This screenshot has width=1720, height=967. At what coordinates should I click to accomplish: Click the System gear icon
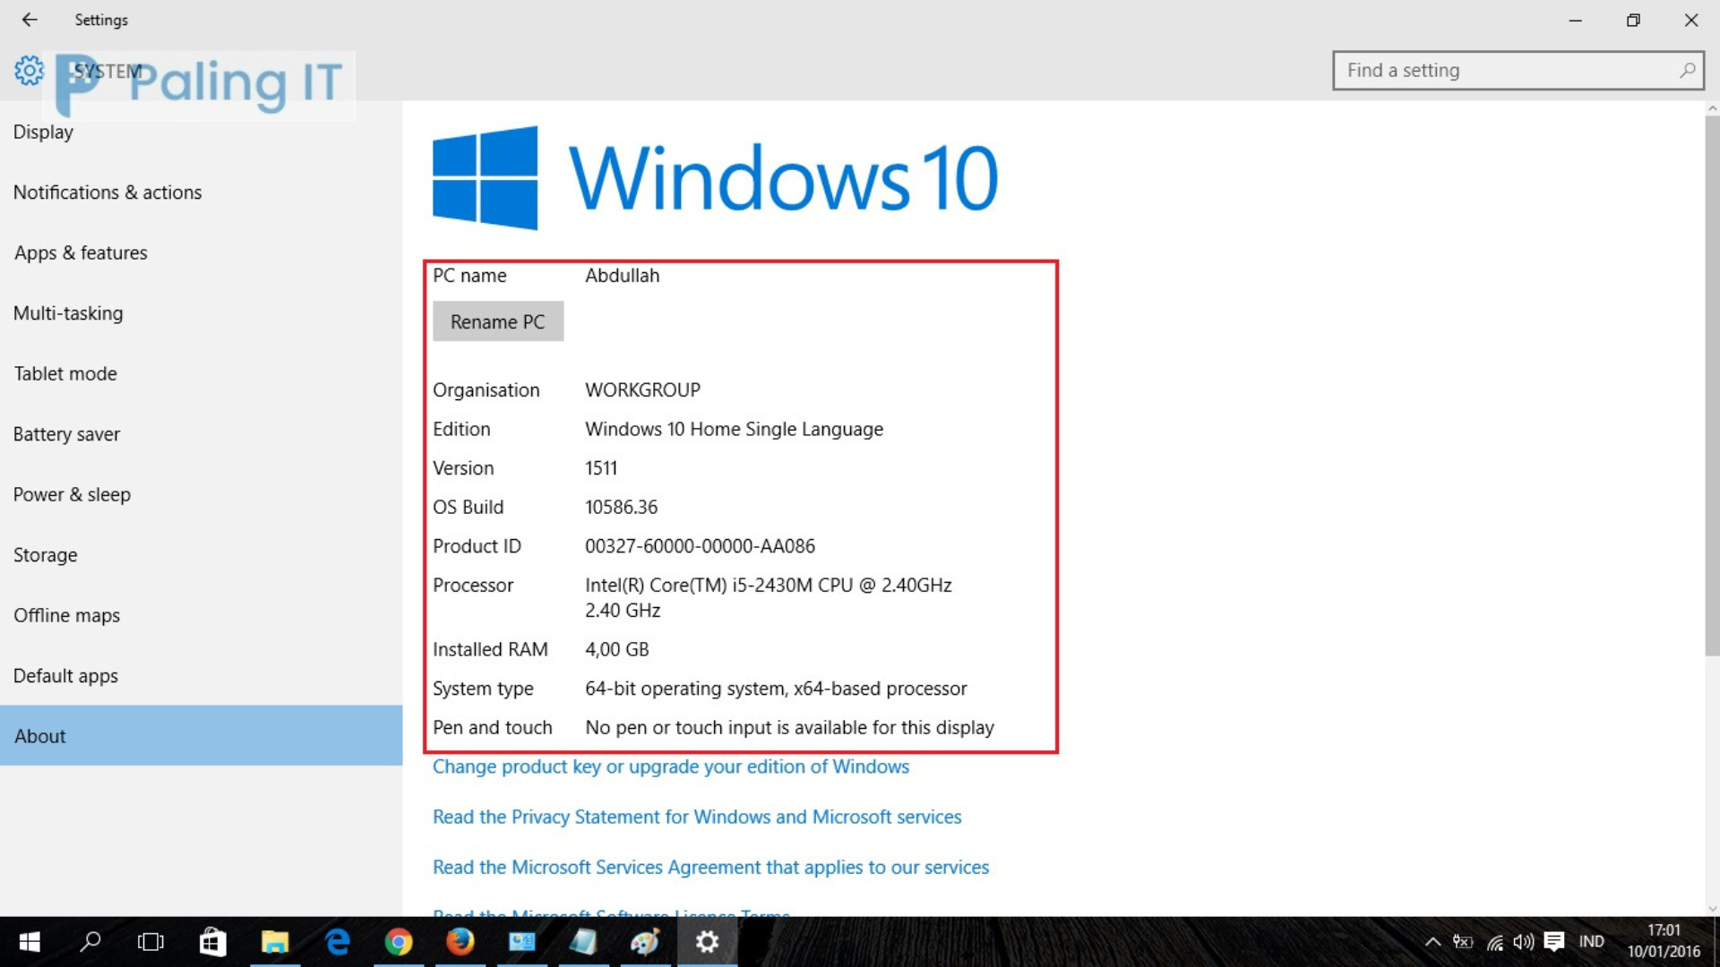pos(29,71)
